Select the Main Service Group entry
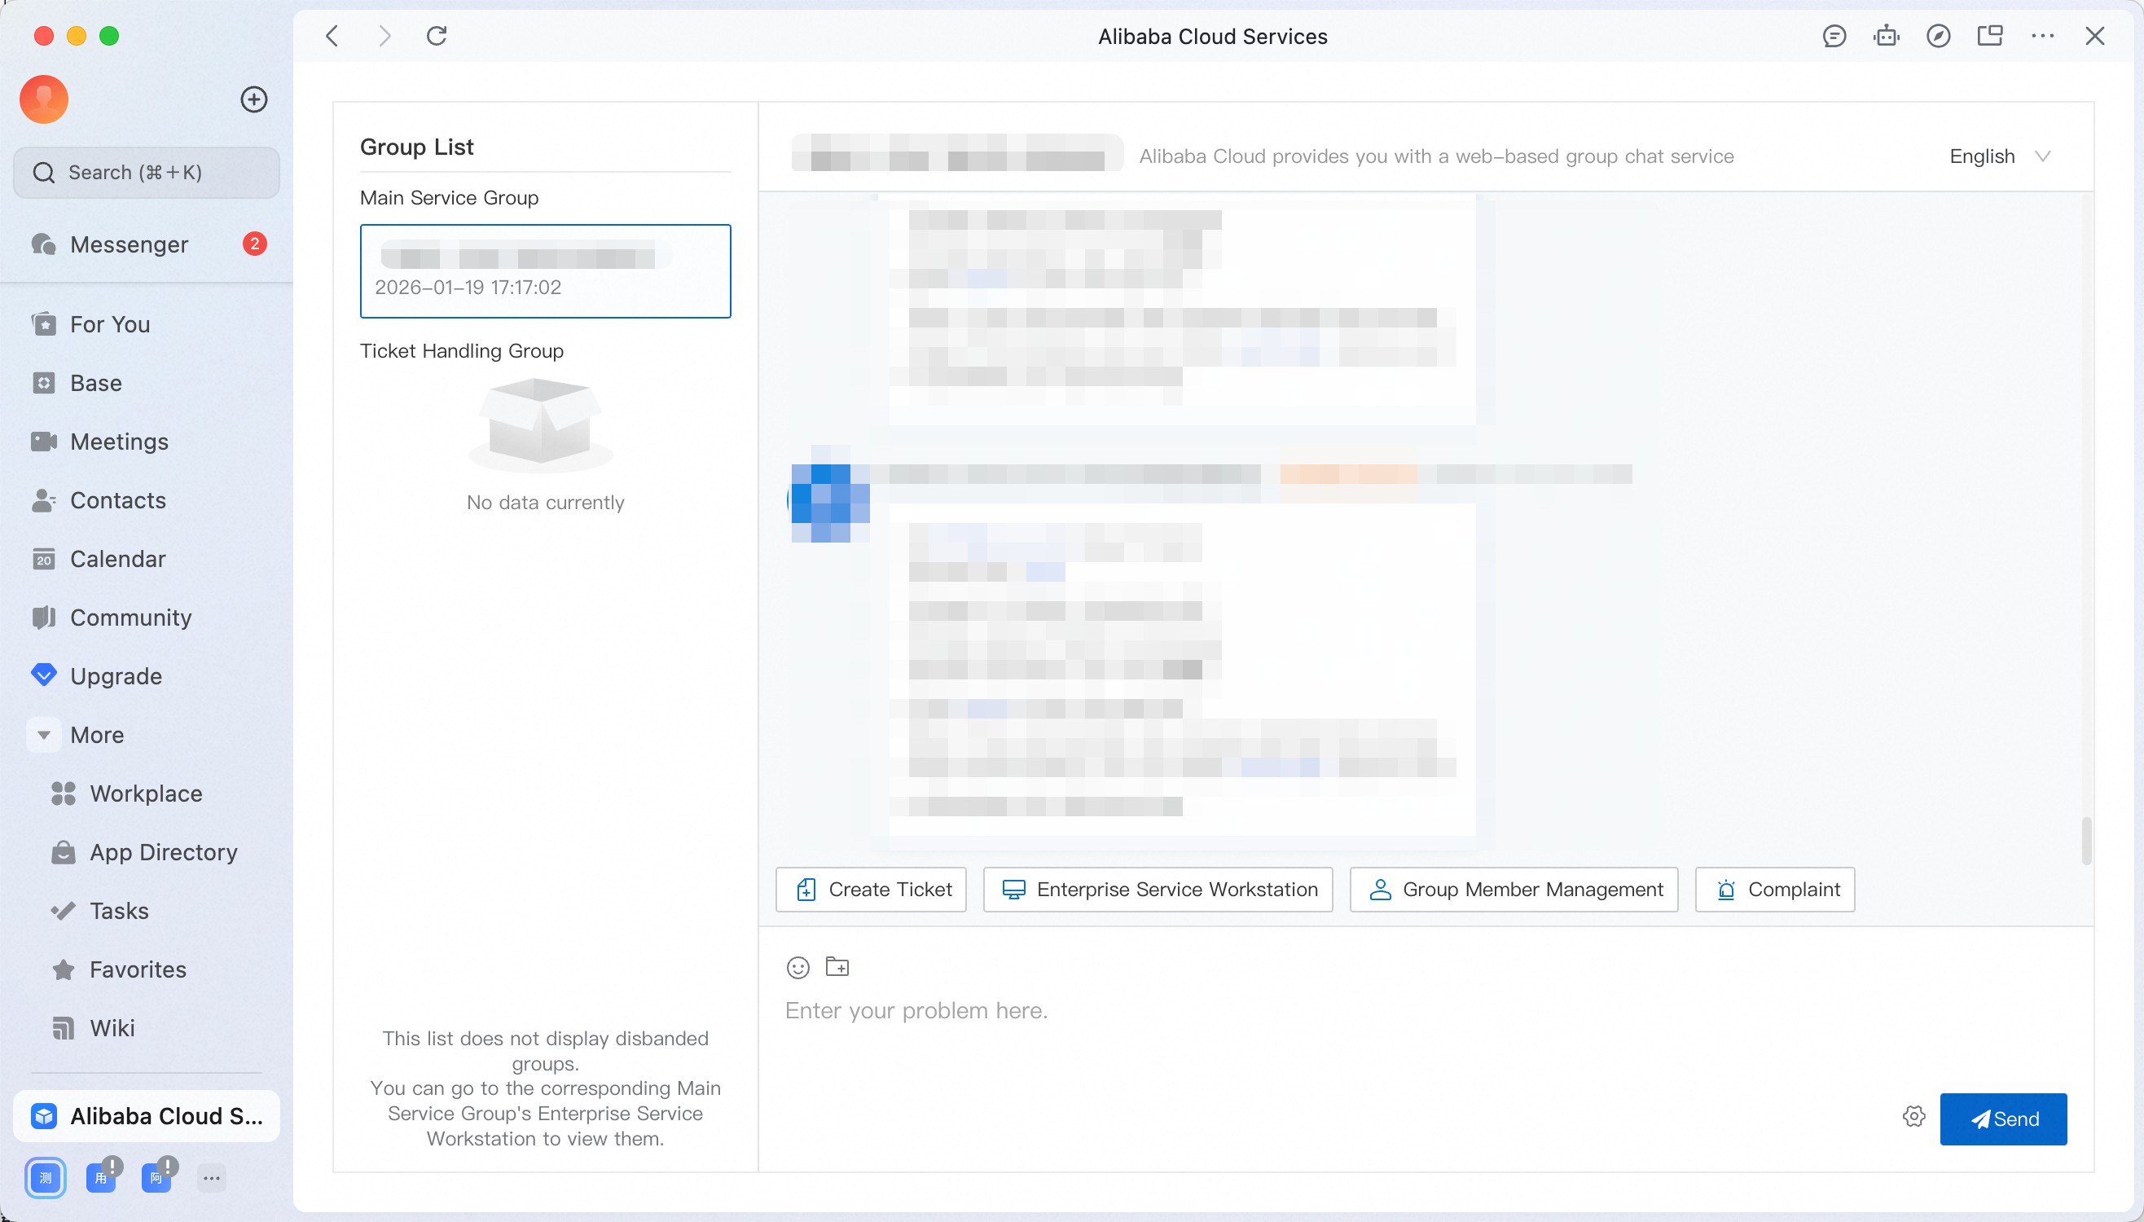2144x1222 pixels. 546,271
